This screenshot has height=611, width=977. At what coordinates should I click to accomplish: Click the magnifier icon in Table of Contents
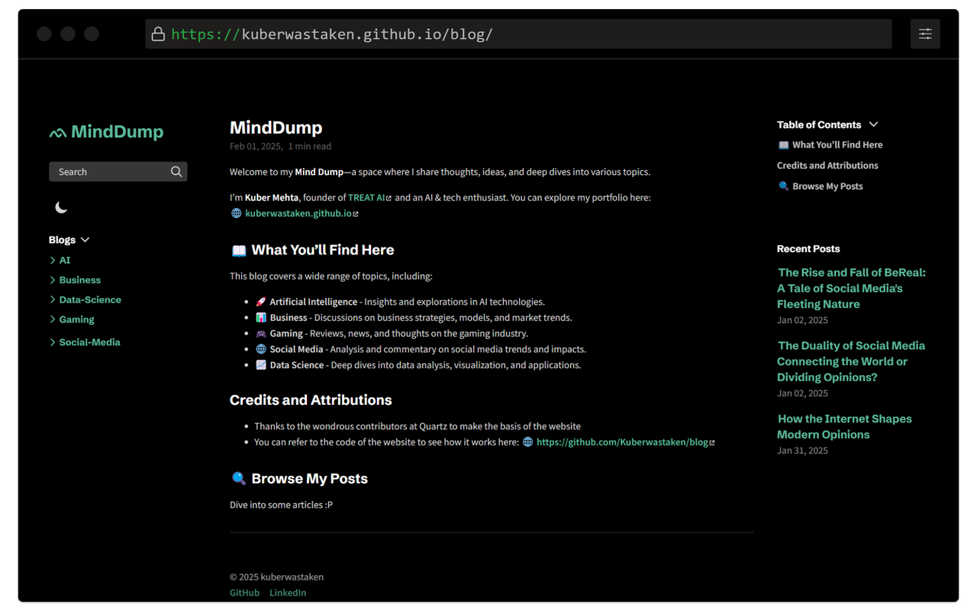click(x=783, y=186)
